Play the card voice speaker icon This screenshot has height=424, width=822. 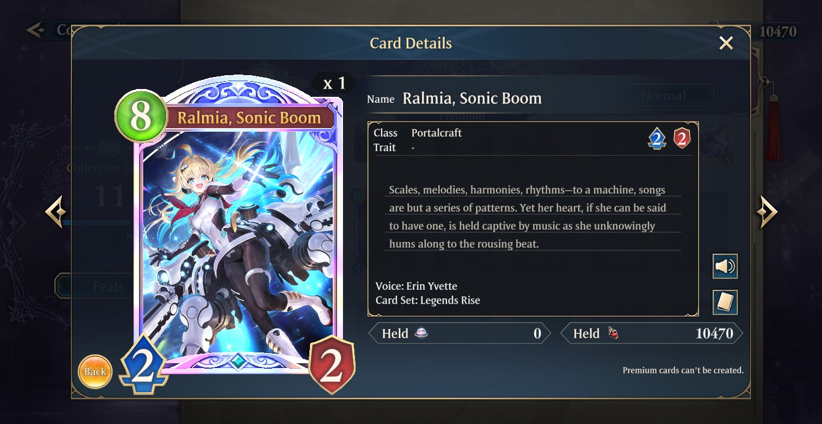click(x=725, y=266)
